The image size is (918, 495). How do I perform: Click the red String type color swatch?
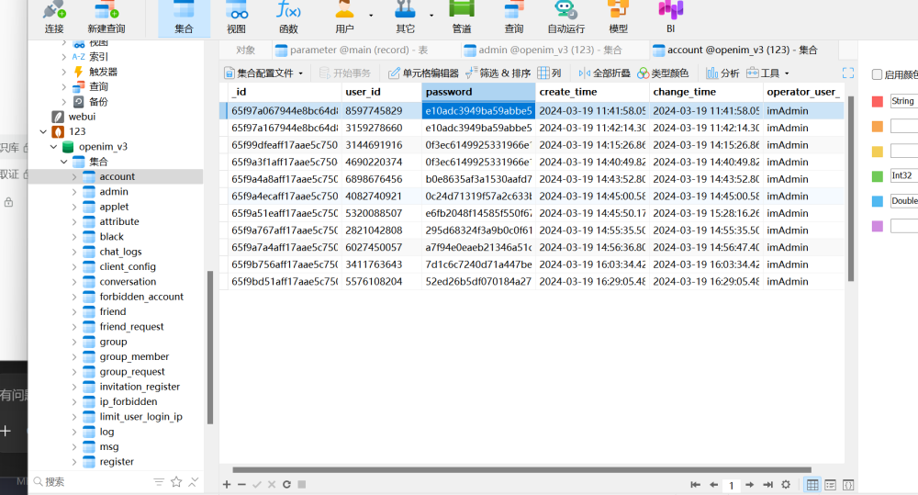click(878, 101)
